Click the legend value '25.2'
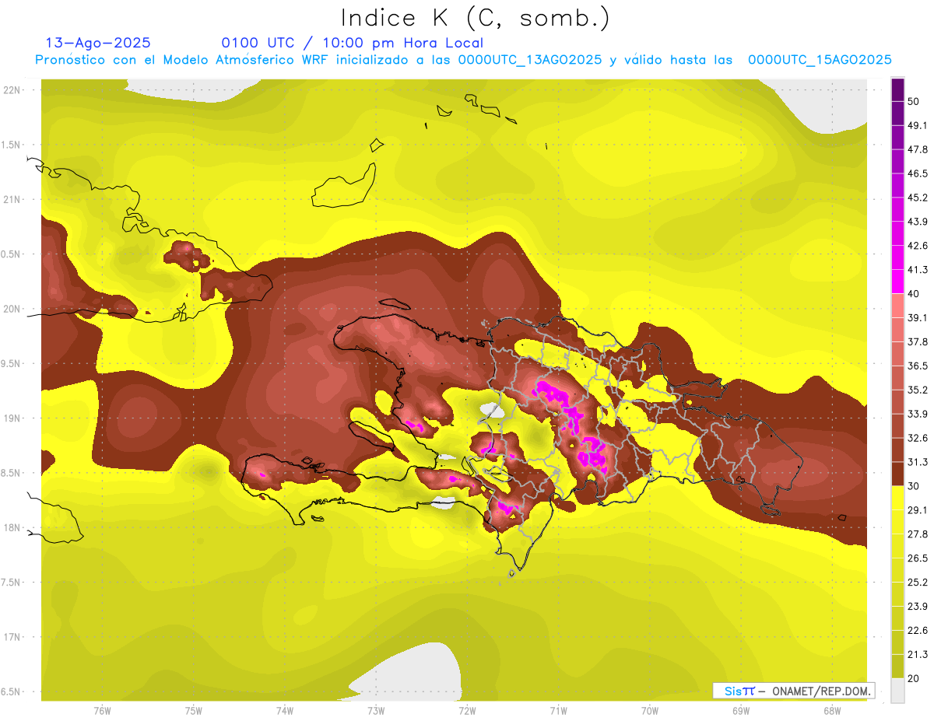This screenshot has height=721, width=934. (x=918, y=582)
